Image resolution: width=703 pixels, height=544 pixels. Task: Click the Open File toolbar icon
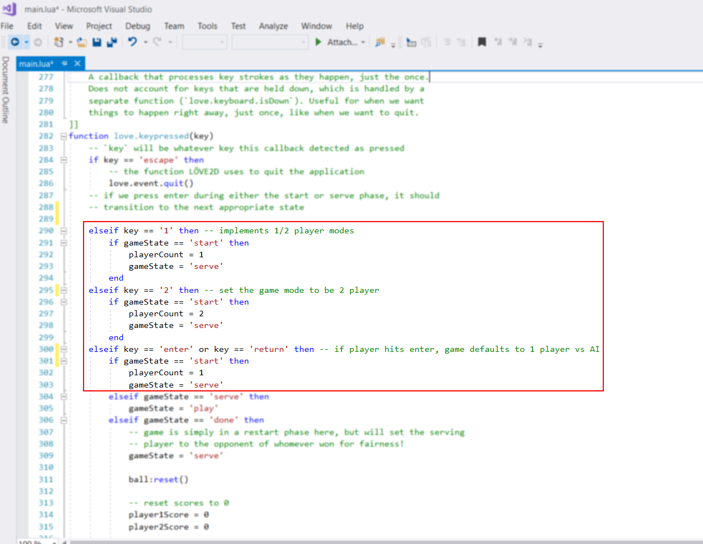pos(81,42)
